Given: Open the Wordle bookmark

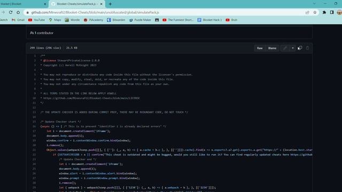Looking at the screenshot, I should 72,20.
